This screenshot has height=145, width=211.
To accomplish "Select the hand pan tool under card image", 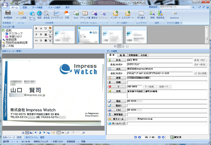I will [54, 132].
